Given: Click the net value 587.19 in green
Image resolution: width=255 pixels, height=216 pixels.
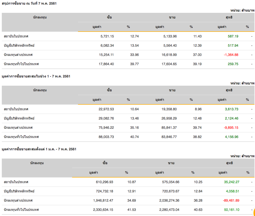Looking at the screenshot, I should click(233, 36).
